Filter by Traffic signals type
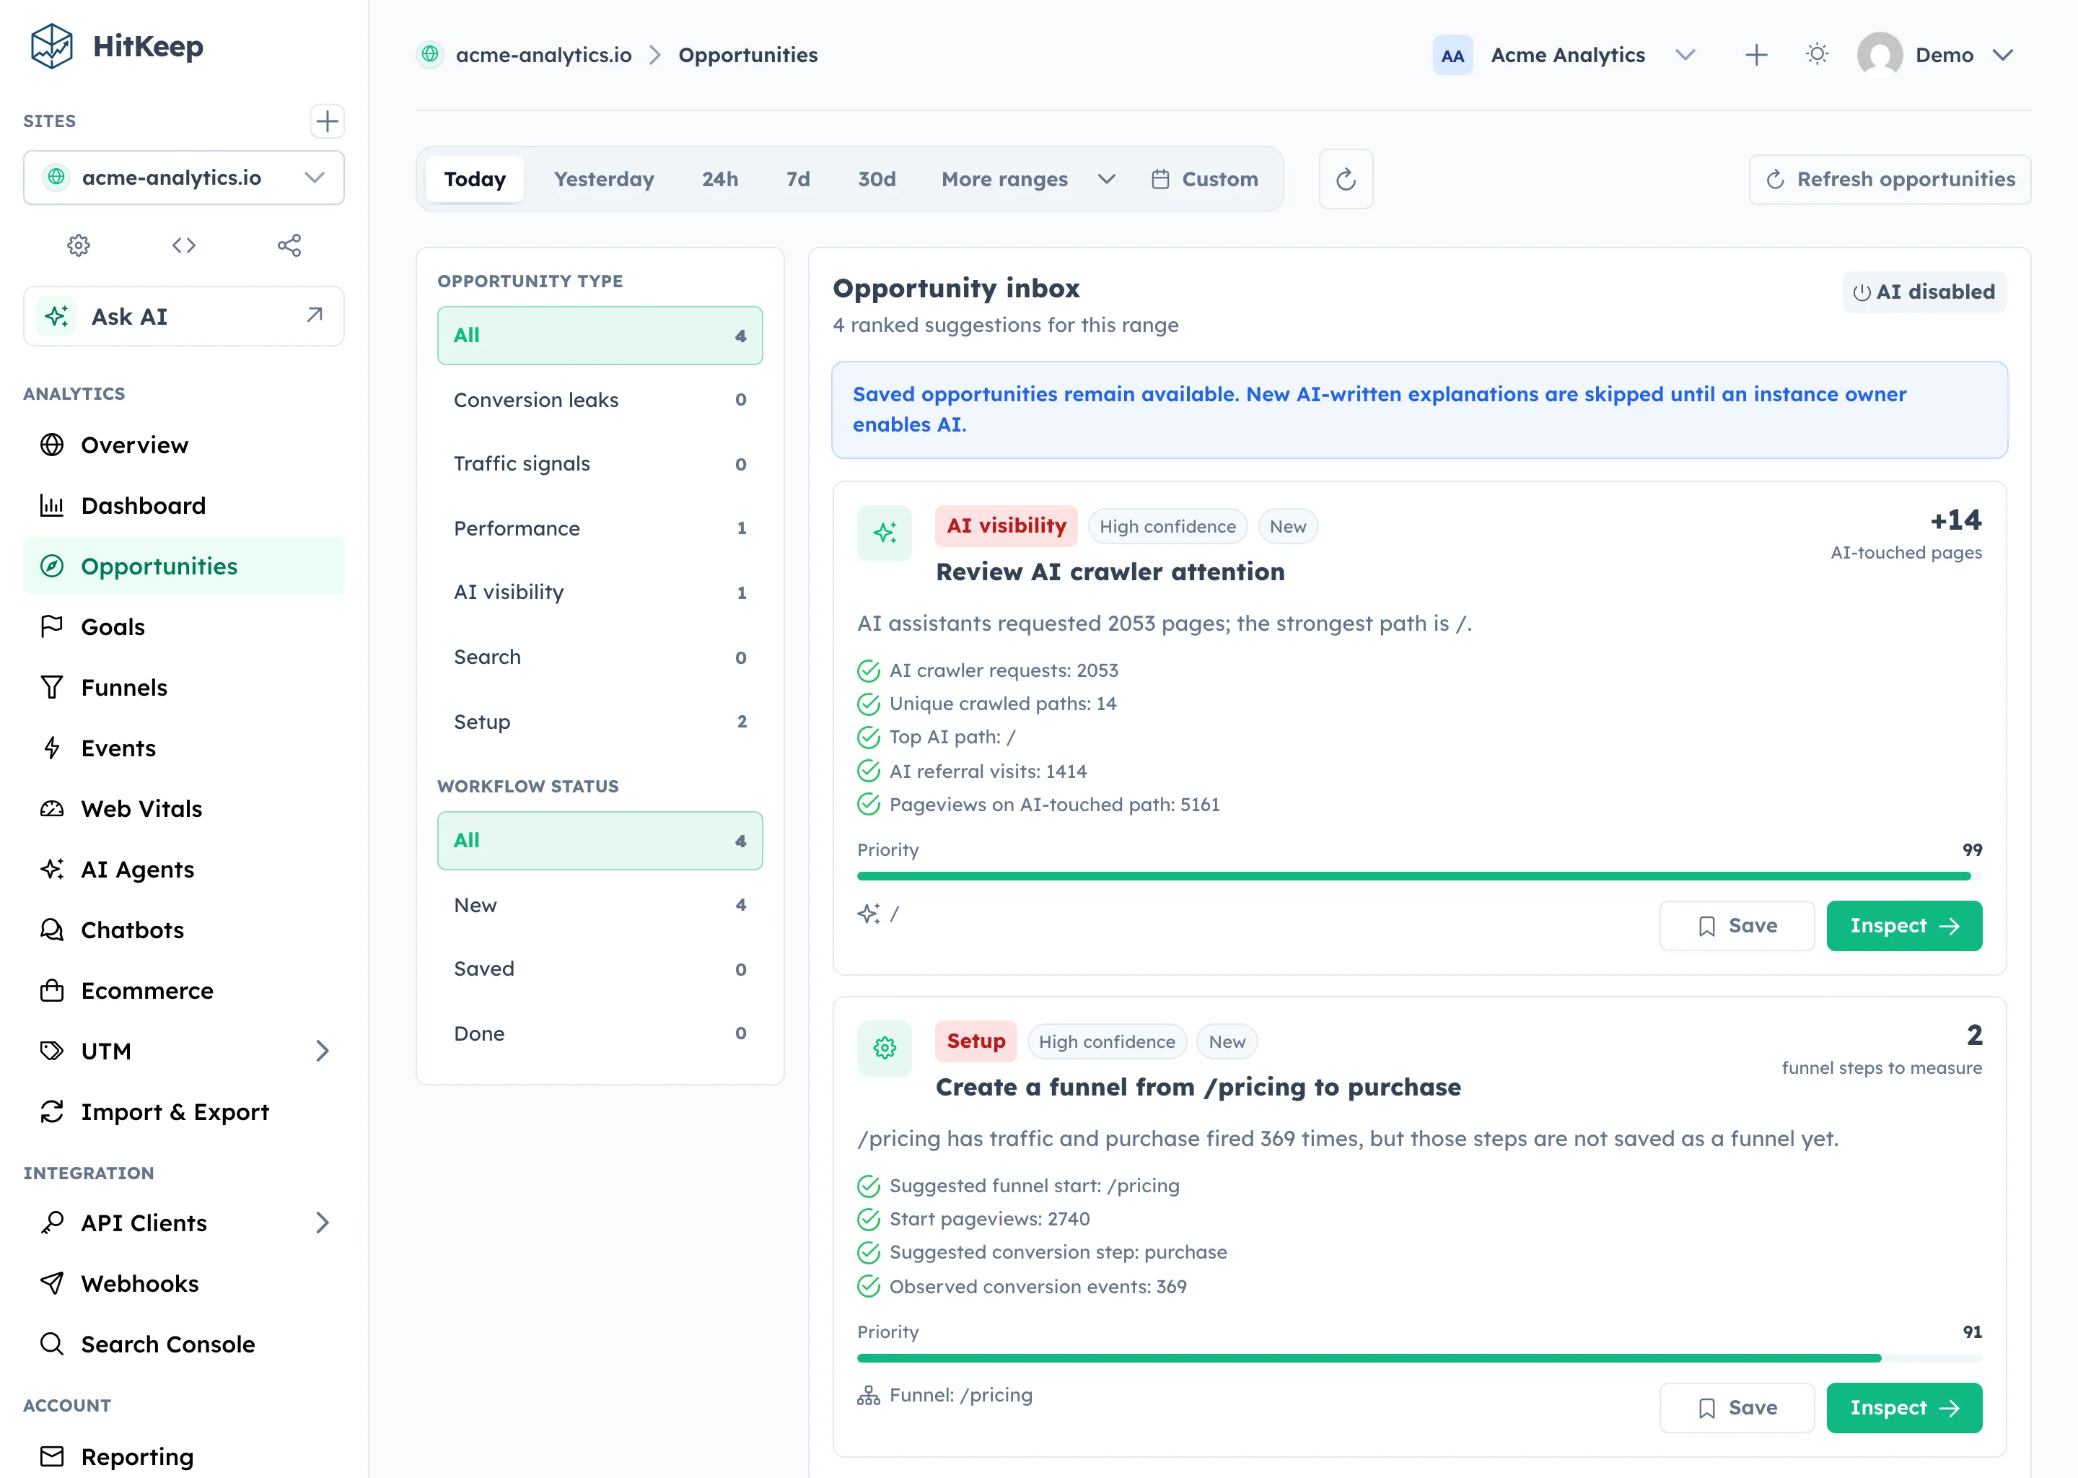This screenshot has width=2078, height=1478. (x=600, y=464)
